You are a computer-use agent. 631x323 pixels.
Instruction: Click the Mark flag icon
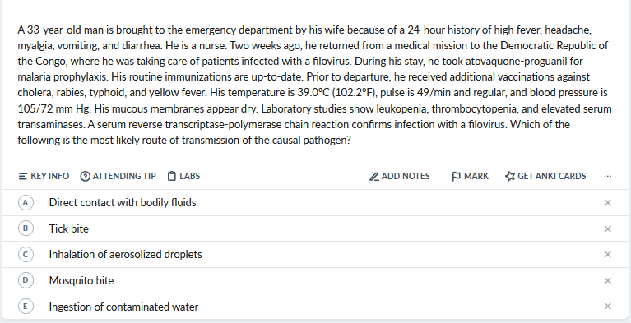(456, 177)
